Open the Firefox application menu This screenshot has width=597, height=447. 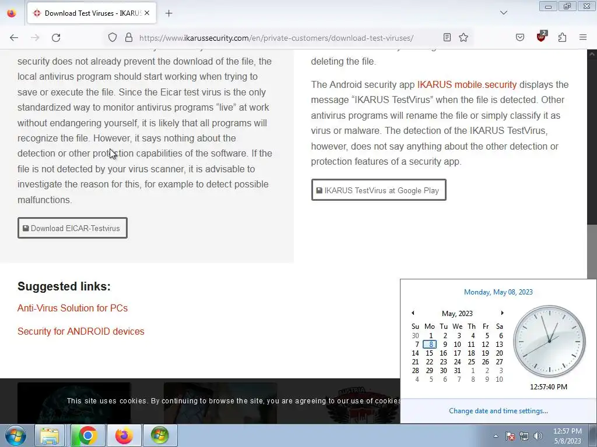tap(583, 38)
